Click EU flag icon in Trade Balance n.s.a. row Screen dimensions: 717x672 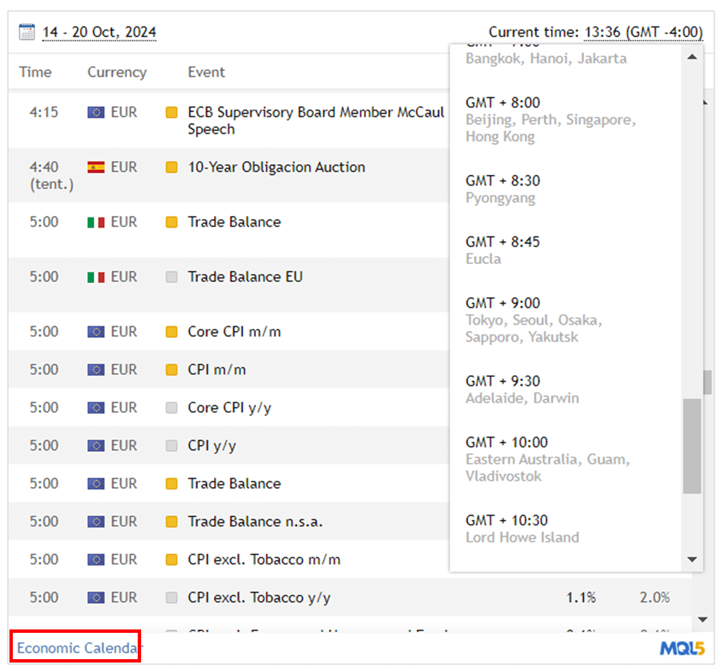tap(96, 521)
